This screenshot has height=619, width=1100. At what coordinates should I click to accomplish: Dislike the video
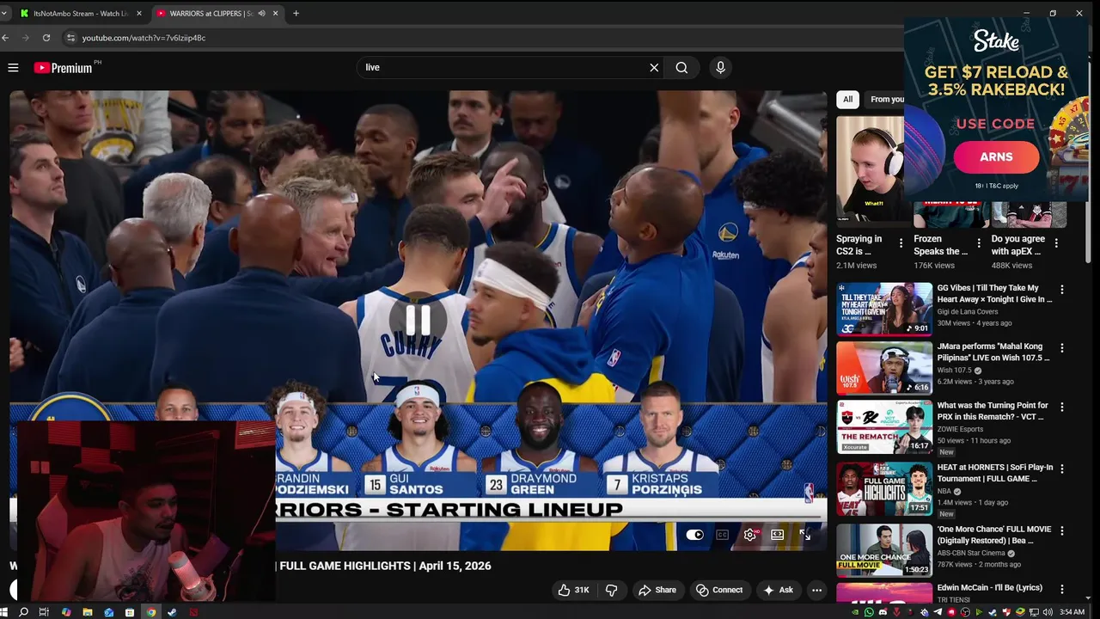(612, 590)
